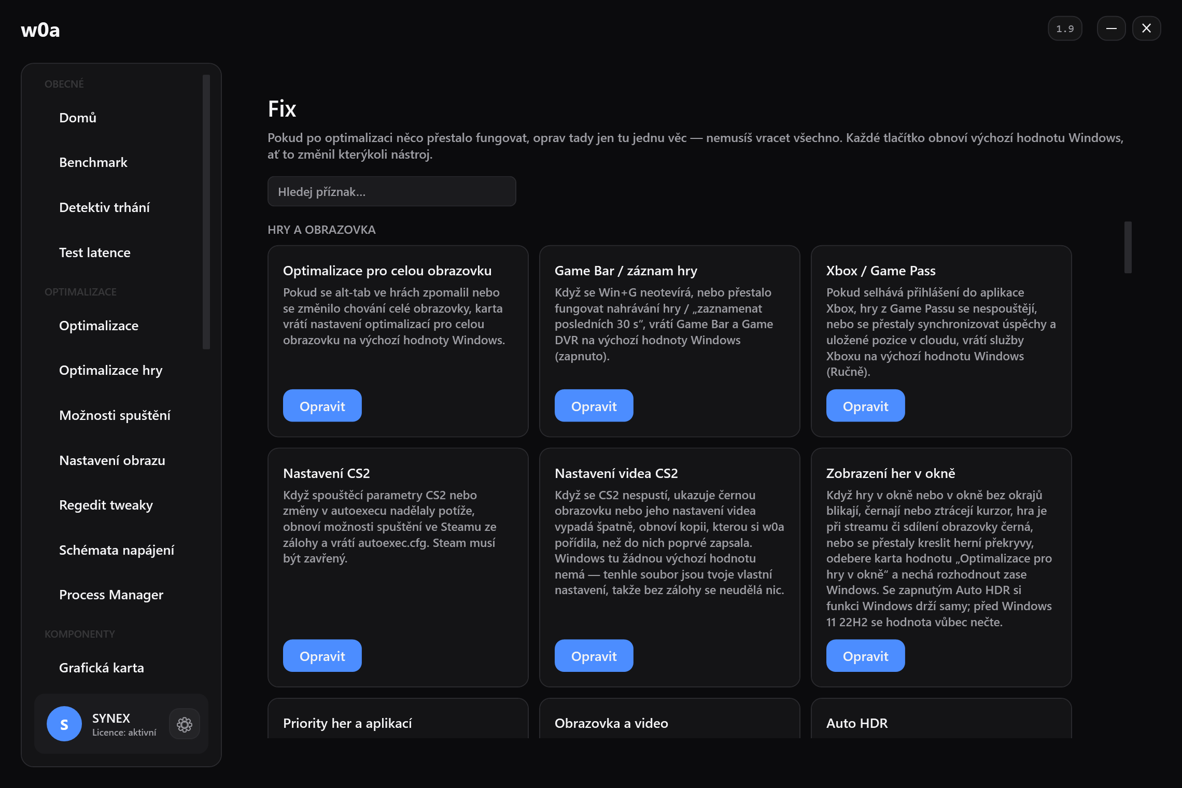This screenshot has width=1182, height=788.
Task: Click Opravit for Zobrazení her v okně
Action: click(865, 655)
